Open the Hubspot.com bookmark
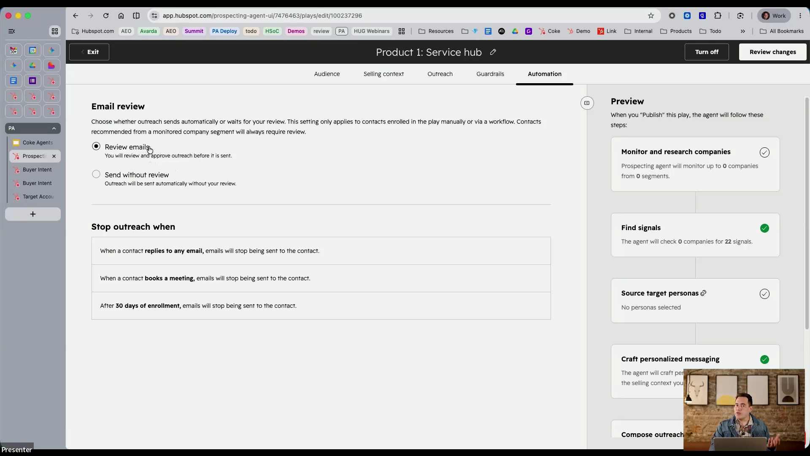Image resolution: width=810 pixels, height=456 pixels. tap(93, 31)
